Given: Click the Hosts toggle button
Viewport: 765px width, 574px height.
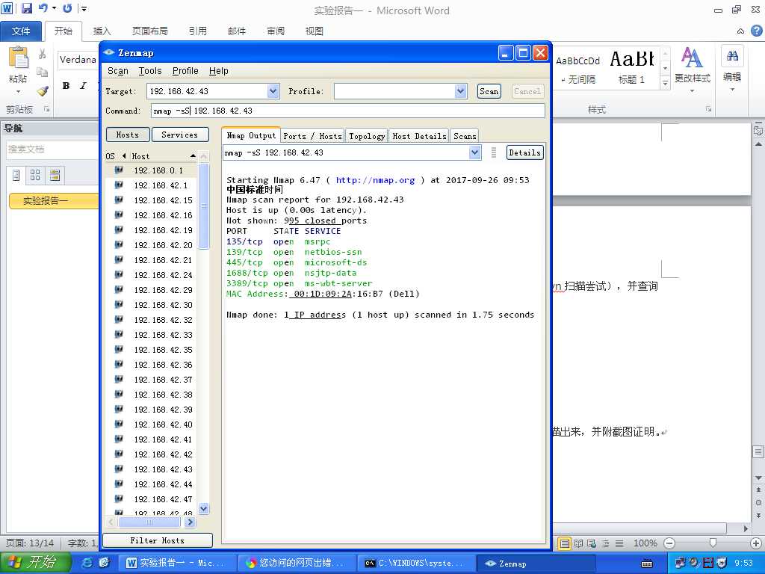Looking at the screenshot, I should (x=127, y=135).
